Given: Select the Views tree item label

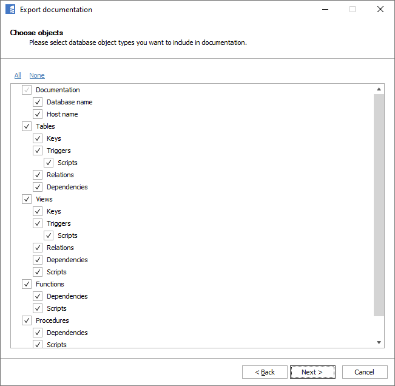Looking at the screenshot, I should pos(44,199).
